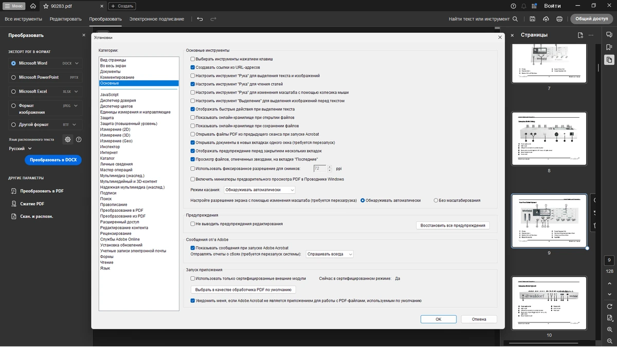Screen dimensions: 617x347
Task: Expand the JPEG image format dropdown
Action: [x=77, y=105]
